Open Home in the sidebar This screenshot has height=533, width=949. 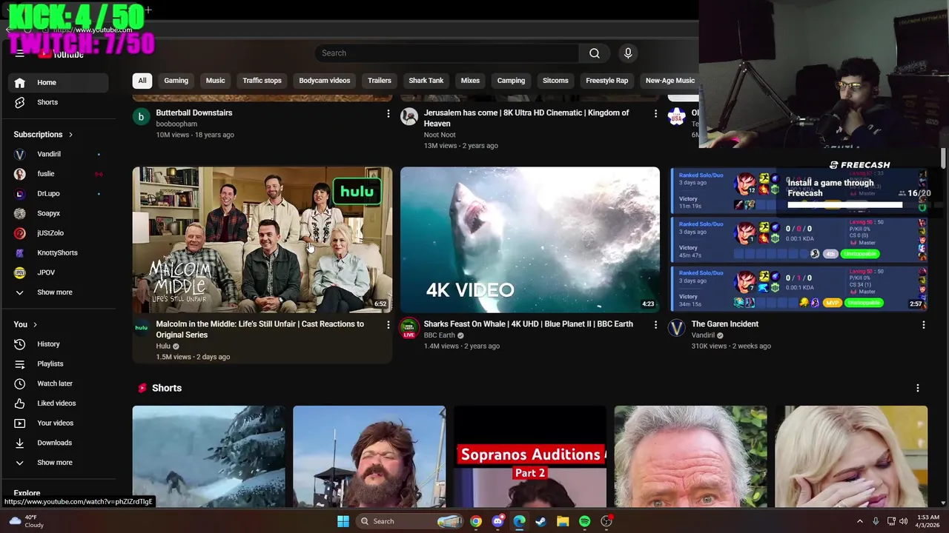(x=58, y=82)
